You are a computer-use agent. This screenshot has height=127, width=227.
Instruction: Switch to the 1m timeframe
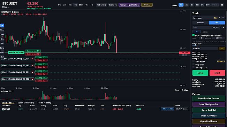coord(59,5)
